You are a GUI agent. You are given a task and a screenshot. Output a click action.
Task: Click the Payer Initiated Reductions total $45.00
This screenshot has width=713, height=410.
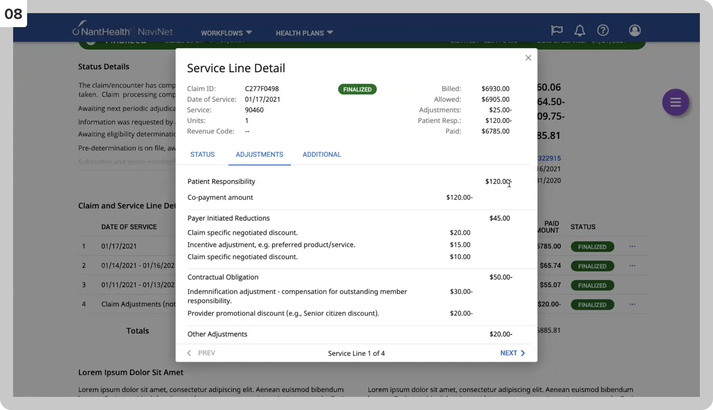[499, 218]
